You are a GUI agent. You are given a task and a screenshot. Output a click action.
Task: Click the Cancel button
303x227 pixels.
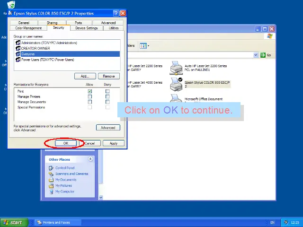click(89, 143)
